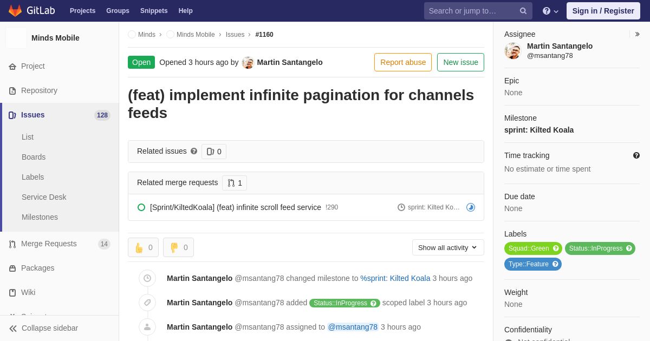This screenshot has height=341, width=650.
Task: Click the Minds Mobile project title in sidebar
Action: tap(55, 38)
